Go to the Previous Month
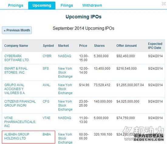The width and height of the screenshot is (167, 144). [x=17, y=30]
